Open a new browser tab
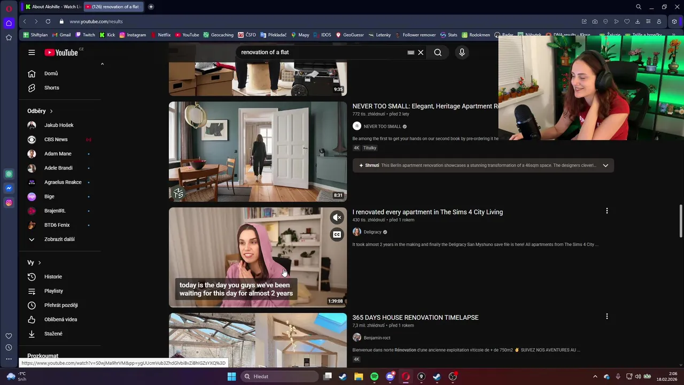Viewport: 684px width, 385px height. [151, 7]
